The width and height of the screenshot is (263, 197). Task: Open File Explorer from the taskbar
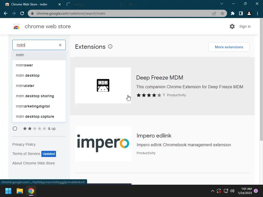click(20, 191)
